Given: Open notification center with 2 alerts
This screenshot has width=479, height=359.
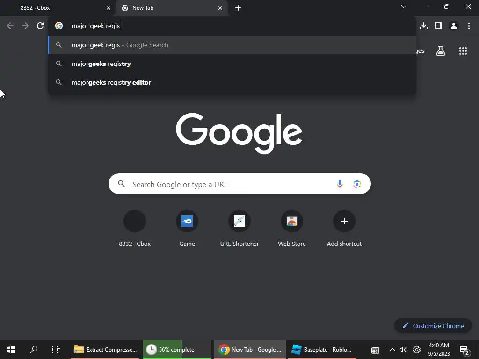Looking at the screenshot, I should (x=464, y=350).
